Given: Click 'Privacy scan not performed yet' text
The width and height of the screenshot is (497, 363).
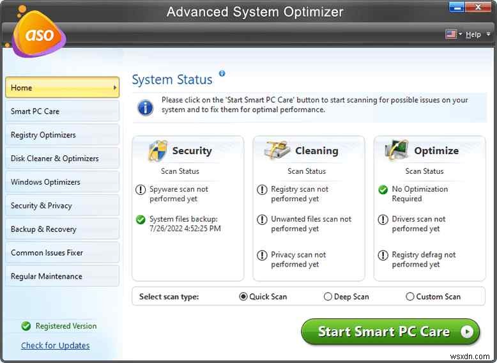Looking at the screenshot, I should pos(298,259).
